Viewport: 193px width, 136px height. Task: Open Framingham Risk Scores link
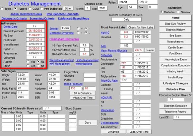pos(64,39)
